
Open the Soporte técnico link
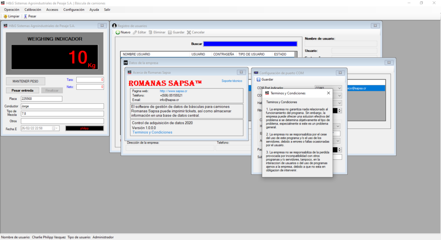pyautogui.click(x=232, y=81)
